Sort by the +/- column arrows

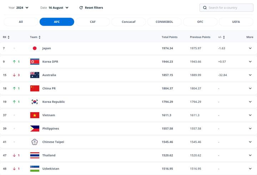pos(224,37)
